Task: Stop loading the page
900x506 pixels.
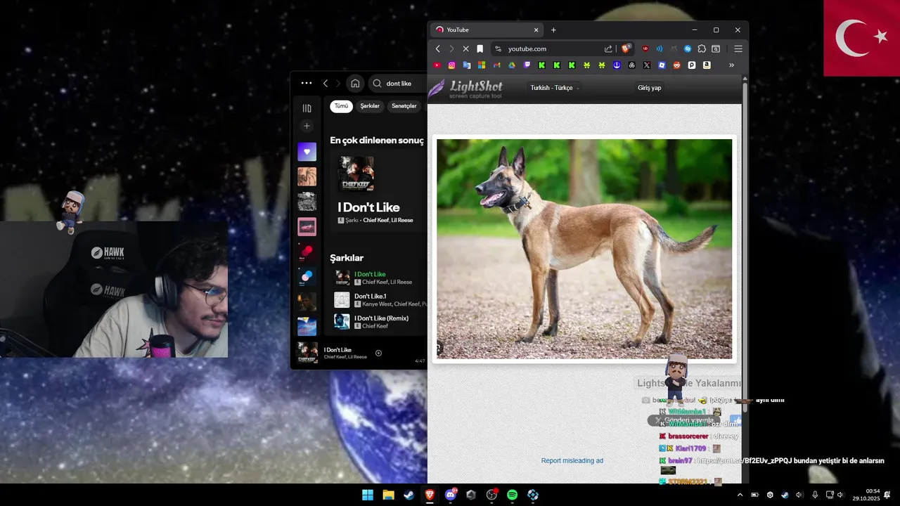Action: pyautogui.click(x=465, y=48)
